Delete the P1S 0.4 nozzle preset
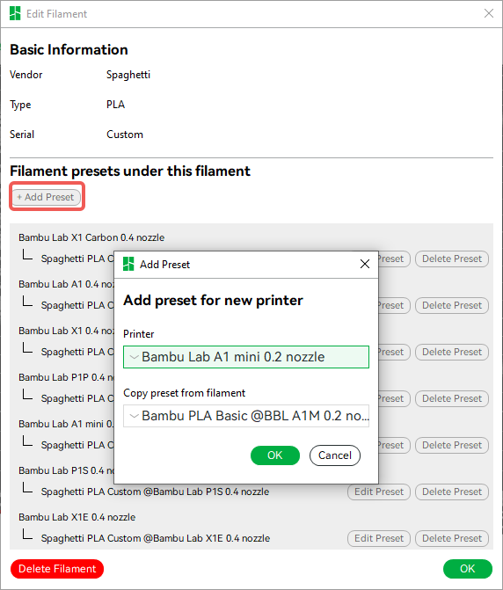Viewport: 503px width, 590px height. (452, 492)
